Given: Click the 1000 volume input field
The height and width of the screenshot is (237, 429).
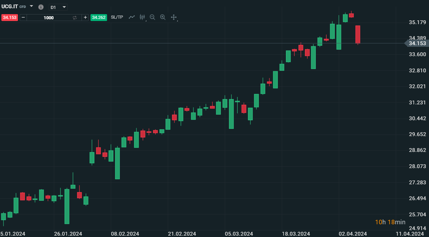Looking at the screenshot, I should [x=49, y=18].
